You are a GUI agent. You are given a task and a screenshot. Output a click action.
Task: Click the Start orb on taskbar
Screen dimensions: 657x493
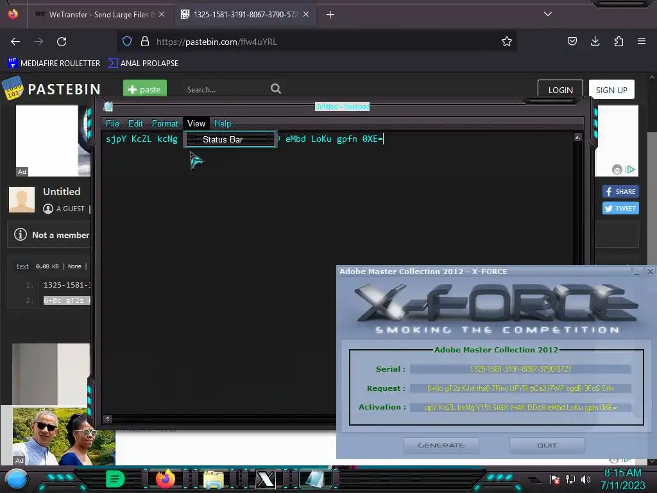click(16, 479)
